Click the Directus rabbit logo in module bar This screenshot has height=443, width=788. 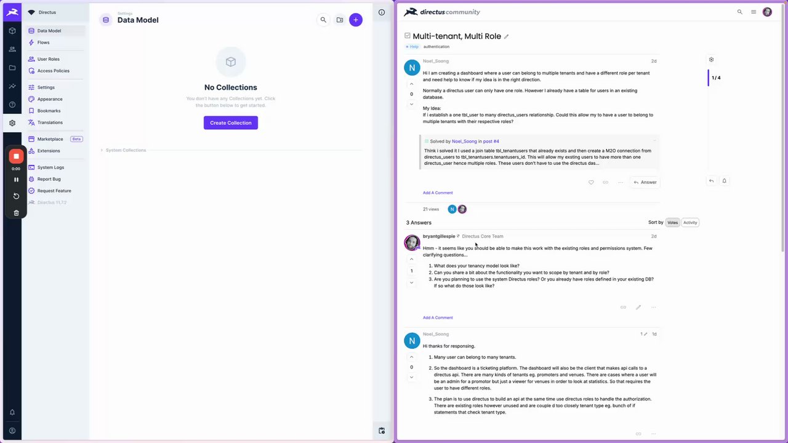pos(12,12)
